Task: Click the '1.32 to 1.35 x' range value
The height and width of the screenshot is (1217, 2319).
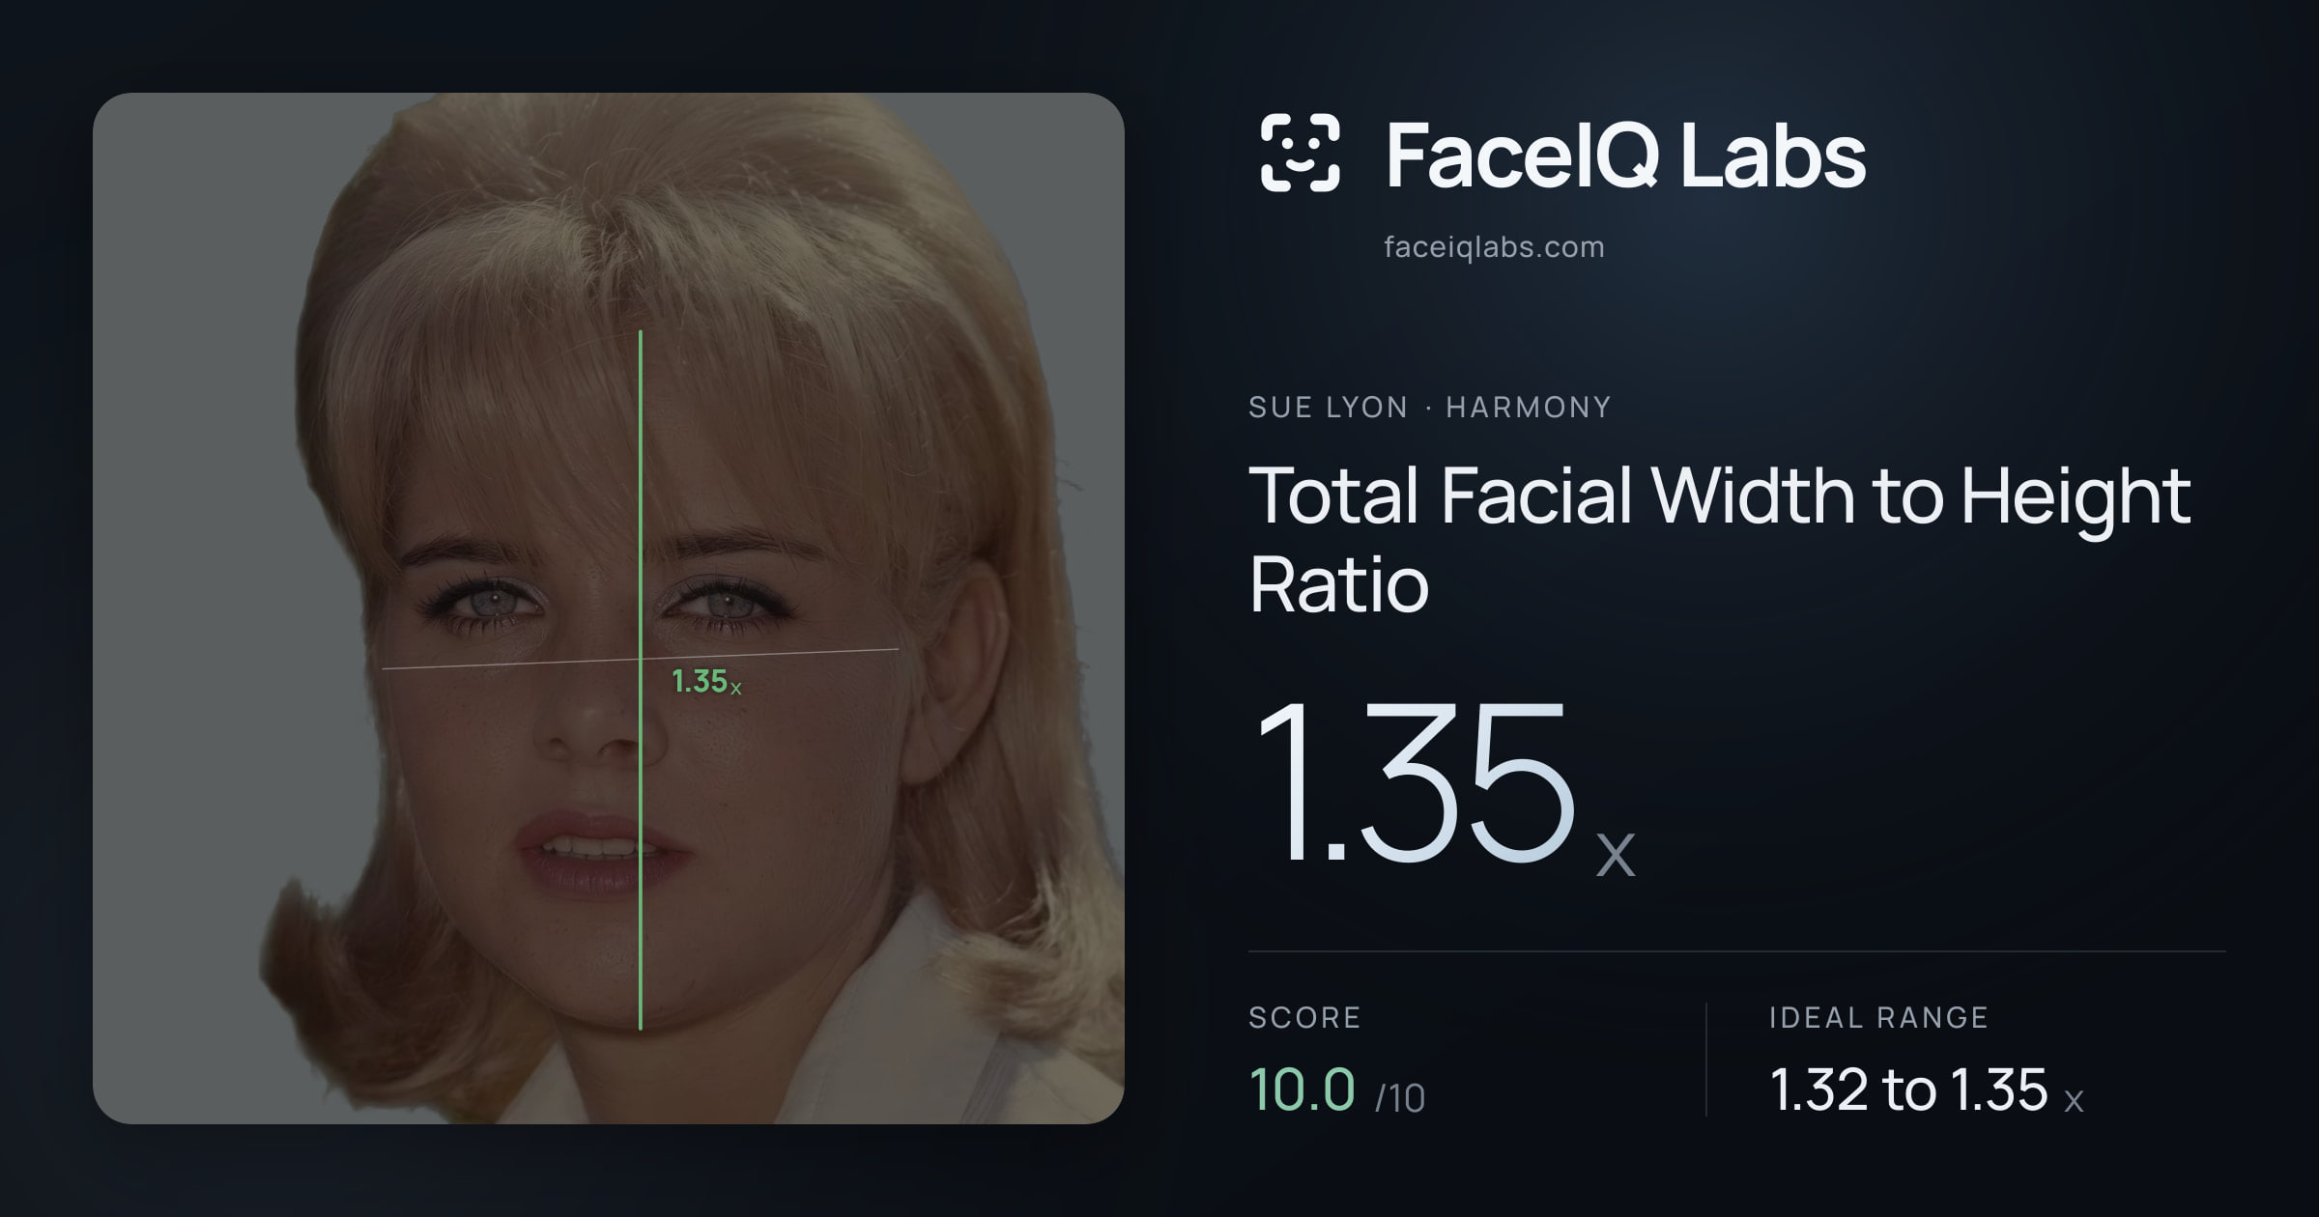Action: click(1926, 1090)
